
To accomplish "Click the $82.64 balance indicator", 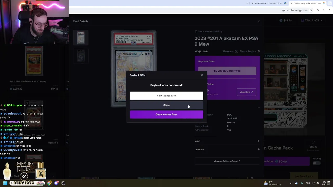I will [x=285, y=21].
